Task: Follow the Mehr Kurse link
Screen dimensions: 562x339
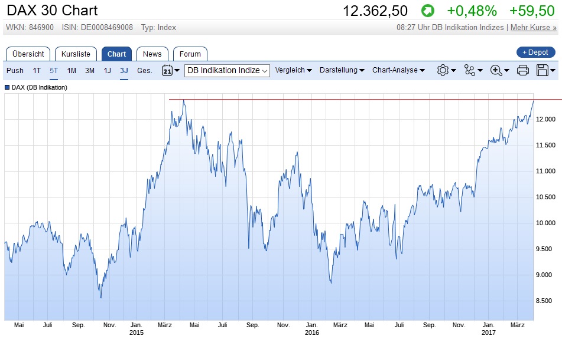Action: [x=533, y=28]
